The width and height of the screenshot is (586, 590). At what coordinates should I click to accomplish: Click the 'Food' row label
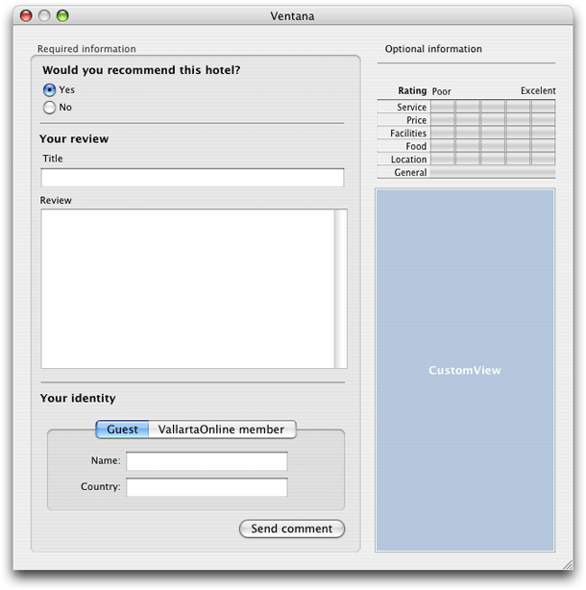[416, 146]
